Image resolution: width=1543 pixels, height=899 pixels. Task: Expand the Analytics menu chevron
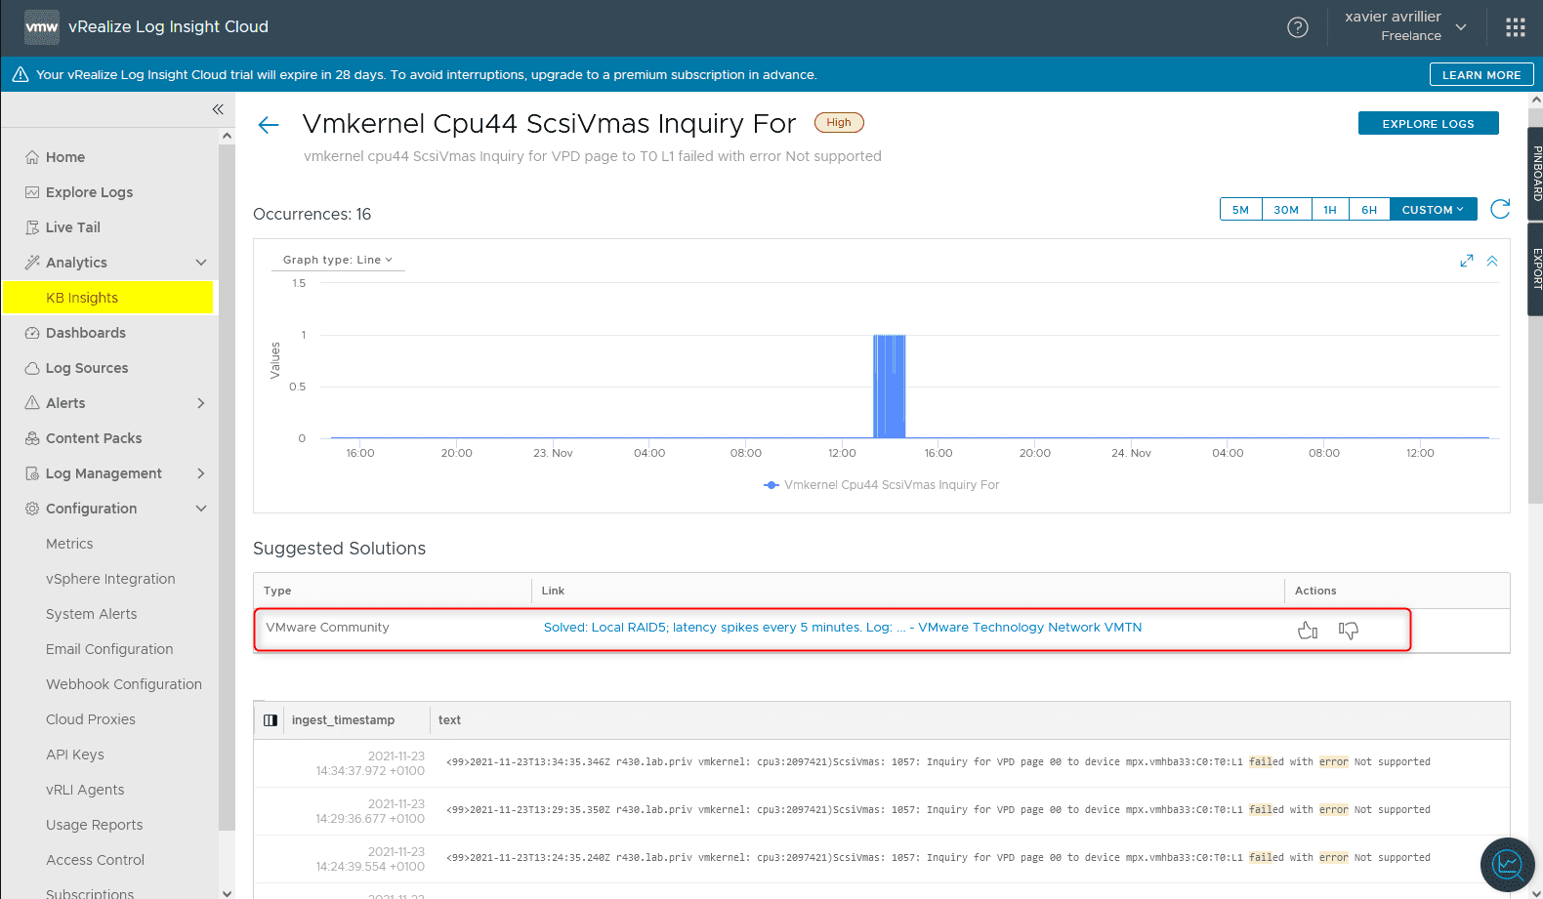[x=201, y=263]
